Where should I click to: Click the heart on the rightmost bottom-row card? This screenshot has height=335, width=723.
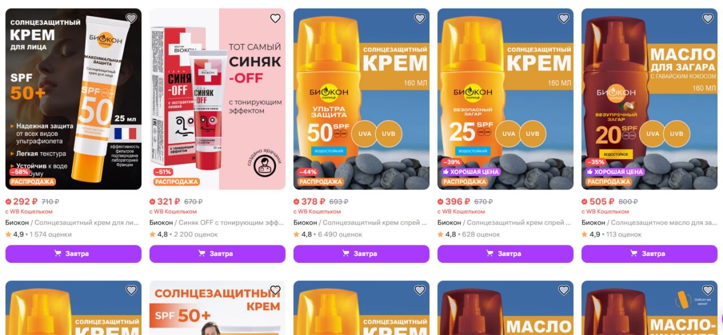pyautogui.click(x=707, y=290)
